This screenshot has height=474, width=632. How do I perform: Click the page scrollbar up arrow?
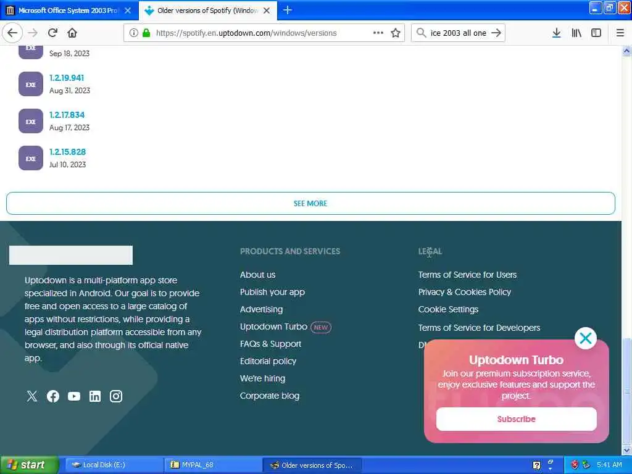coord(626,51)
